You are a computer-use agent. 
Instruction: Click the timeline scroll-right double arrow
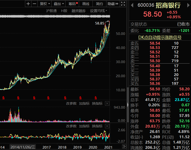[x=124, y=146]
